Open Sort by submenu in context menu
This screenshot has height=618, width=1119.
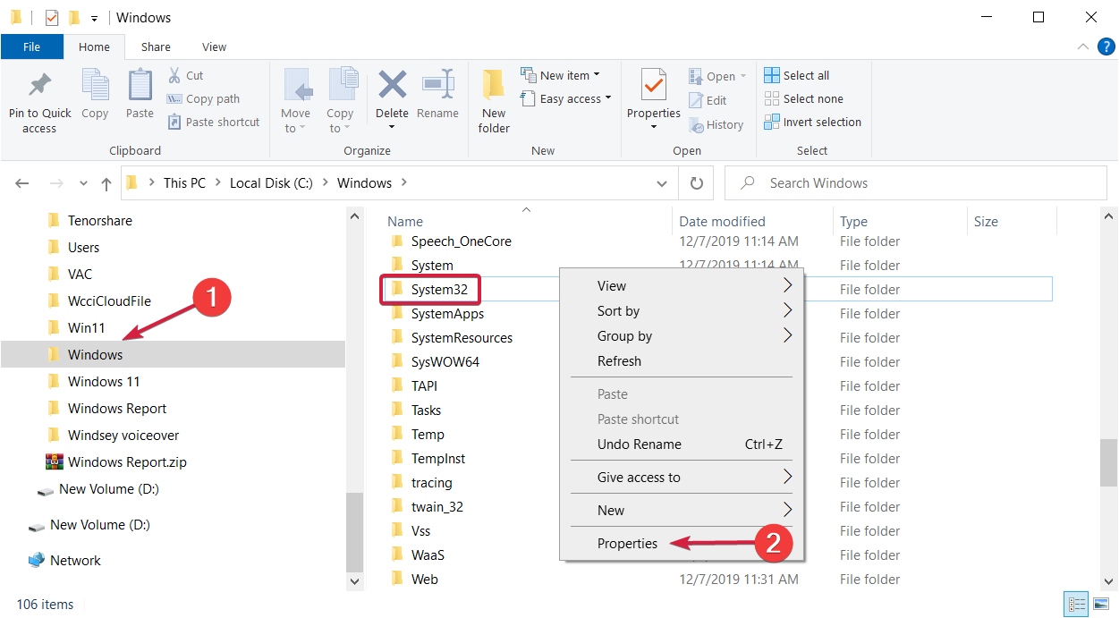[682, 311]
